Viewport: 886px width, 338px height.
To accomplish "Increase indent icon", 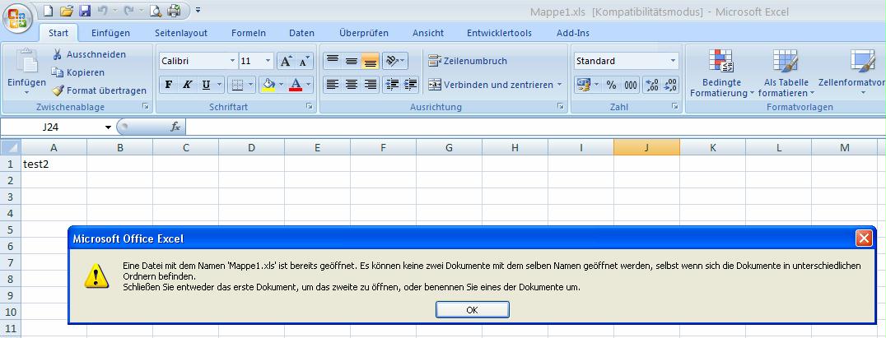I will (x=411, y=85).
